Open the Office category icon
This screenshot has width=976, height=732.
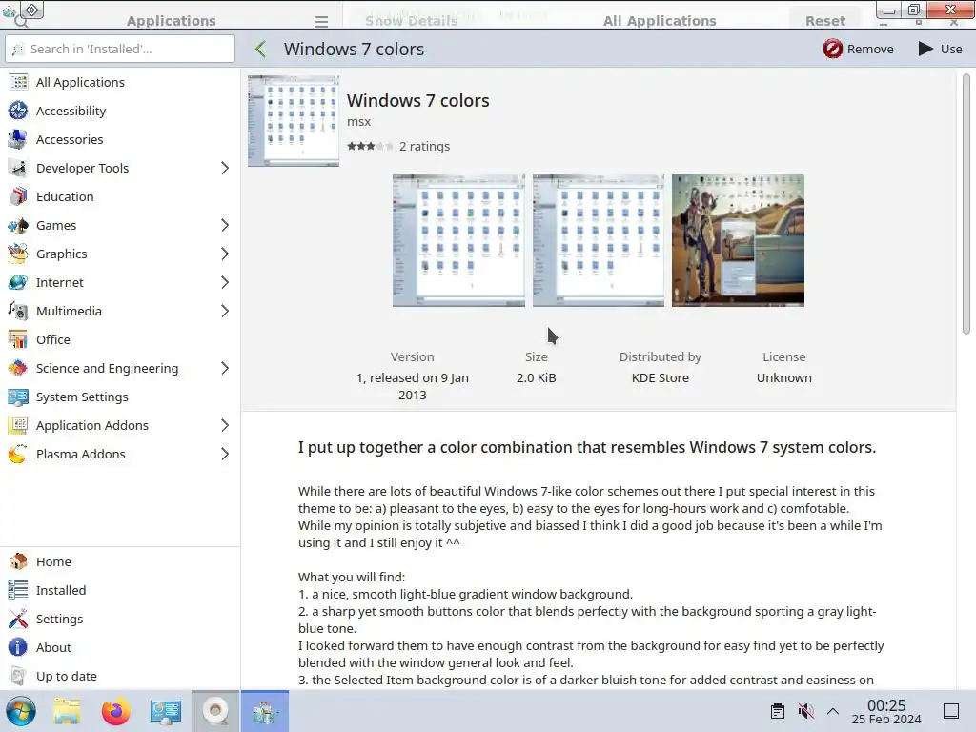pos(18,340)
